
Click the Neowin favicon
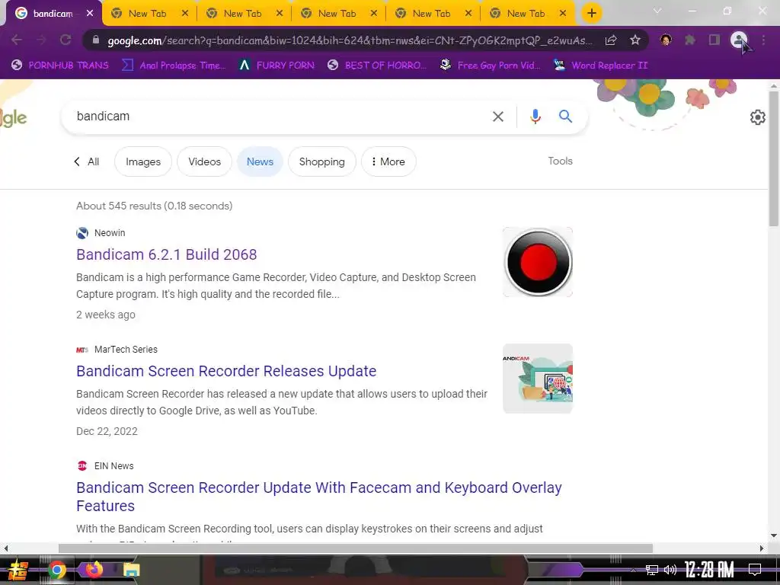82,233
